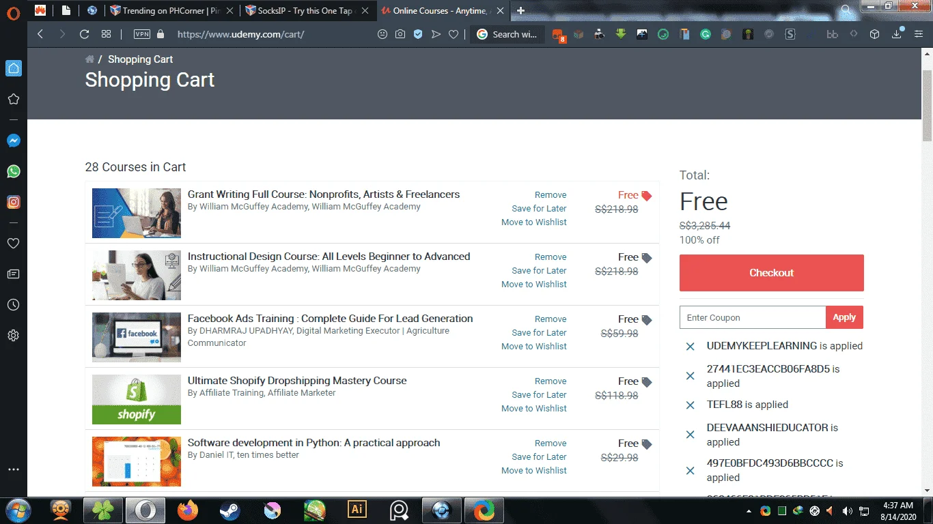Click the home breadcrumb icon

(89, 59)
